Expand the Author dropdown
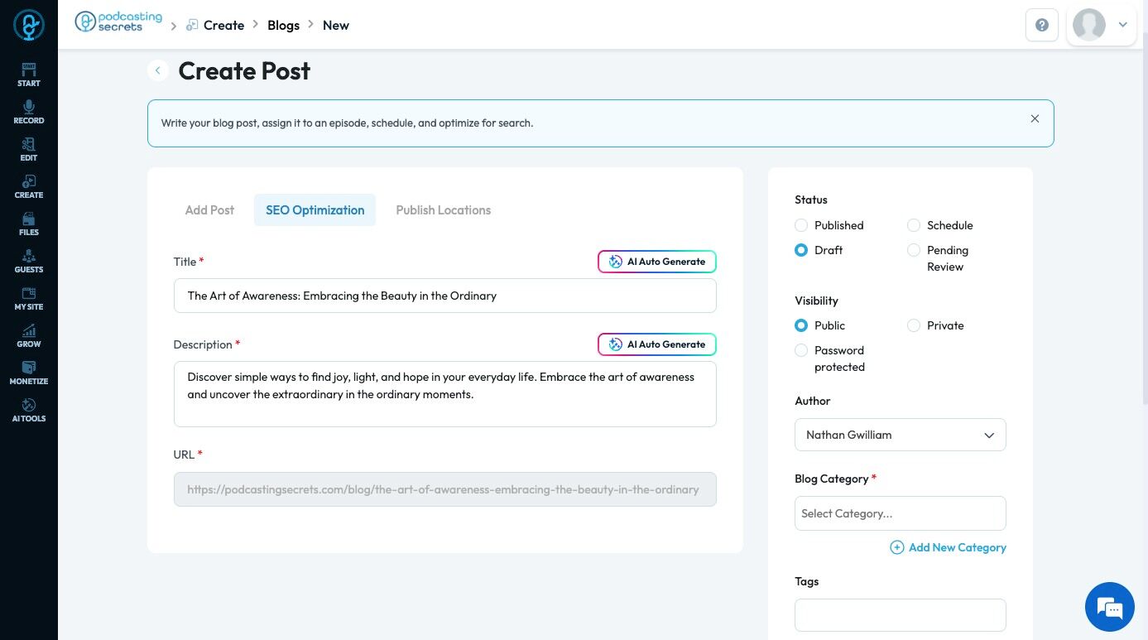 click(900, 435)
